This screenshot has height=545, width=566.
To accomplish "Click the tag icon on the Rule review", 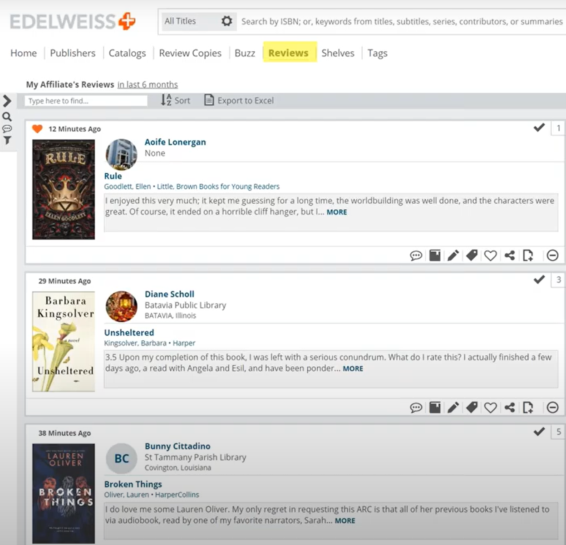I will tap(472, 255).
